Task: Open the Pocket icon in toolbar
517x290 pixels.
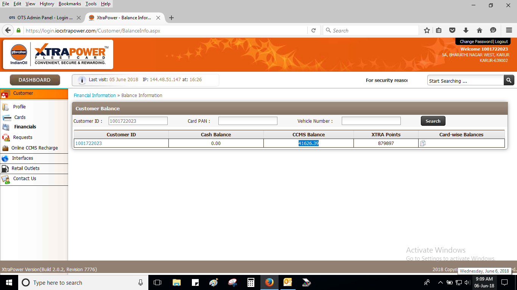Action: (452, 31)
